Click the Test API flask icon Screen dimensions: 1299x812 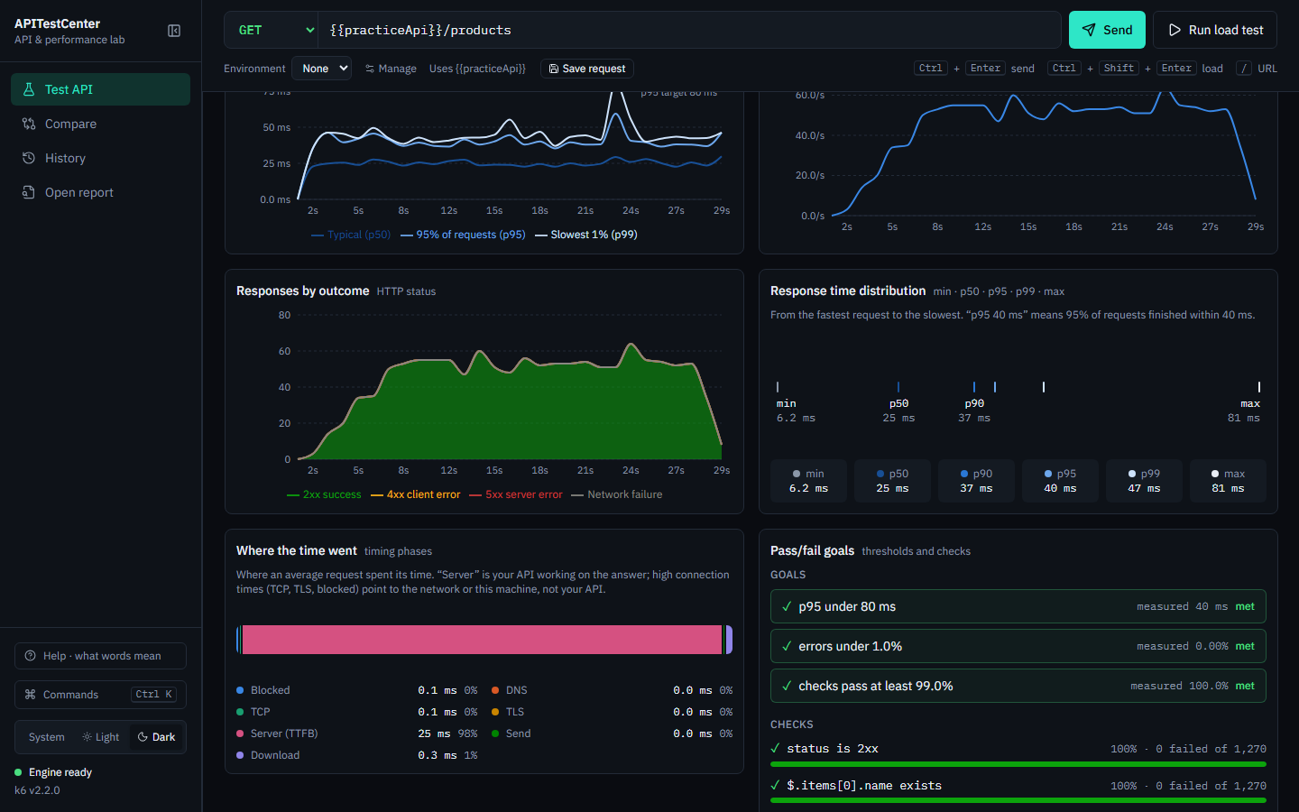29,89
